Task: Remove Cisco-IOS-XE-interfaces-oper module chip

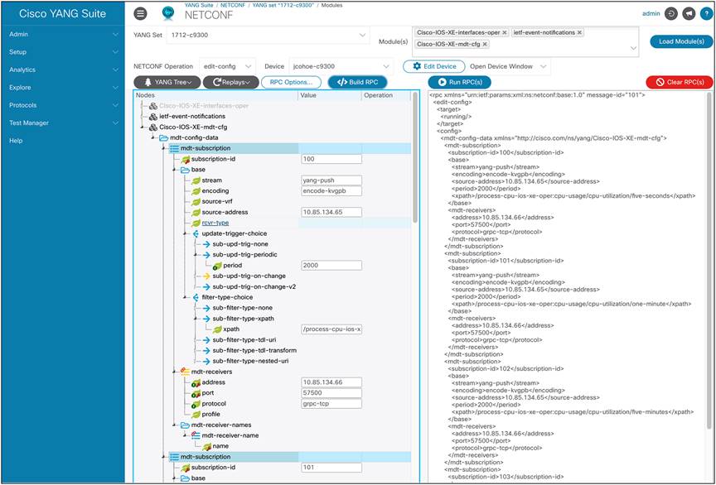Action: coord(504,32)
